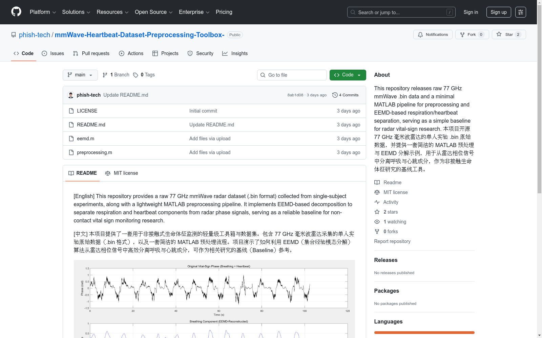Click the Add files via upload message for eemd.m
Viewport: 542px width, 338px height.
[210, 139]
